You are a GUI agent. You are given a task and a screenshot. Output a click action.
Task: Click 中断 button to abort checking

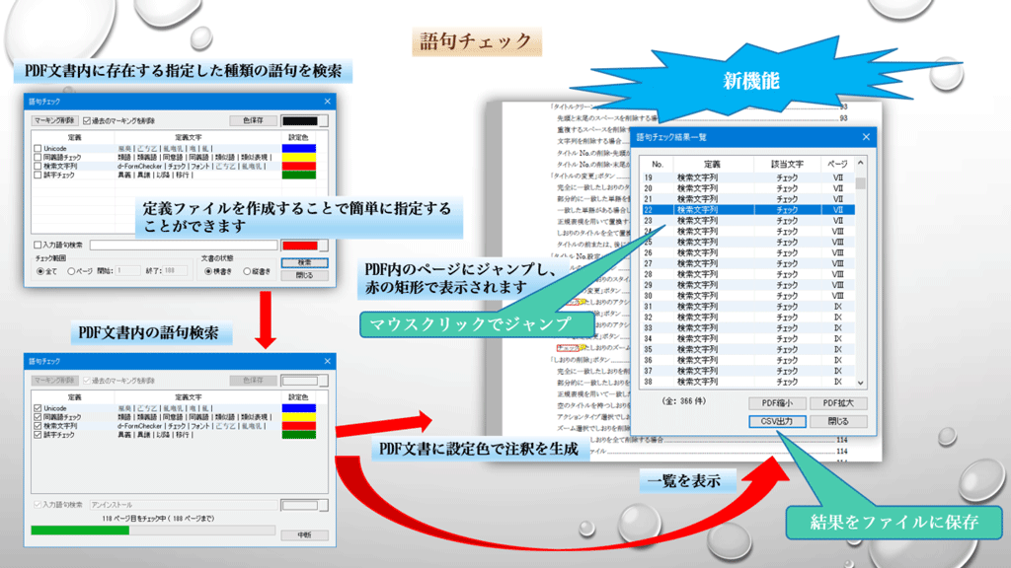pos(303,533)
